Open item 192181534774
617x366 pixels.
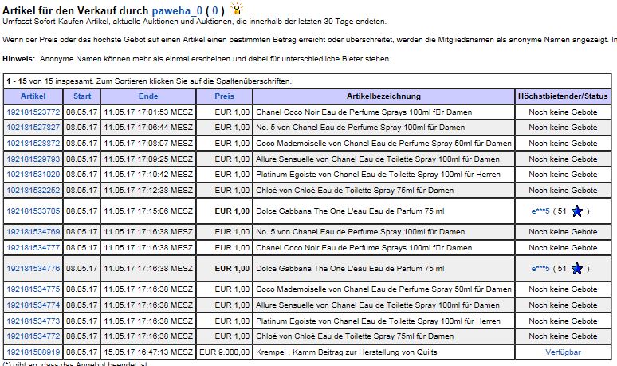click(33, 305)
